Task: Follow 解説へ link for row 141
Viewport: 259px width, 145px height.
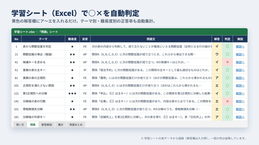Action: [240, 101]
